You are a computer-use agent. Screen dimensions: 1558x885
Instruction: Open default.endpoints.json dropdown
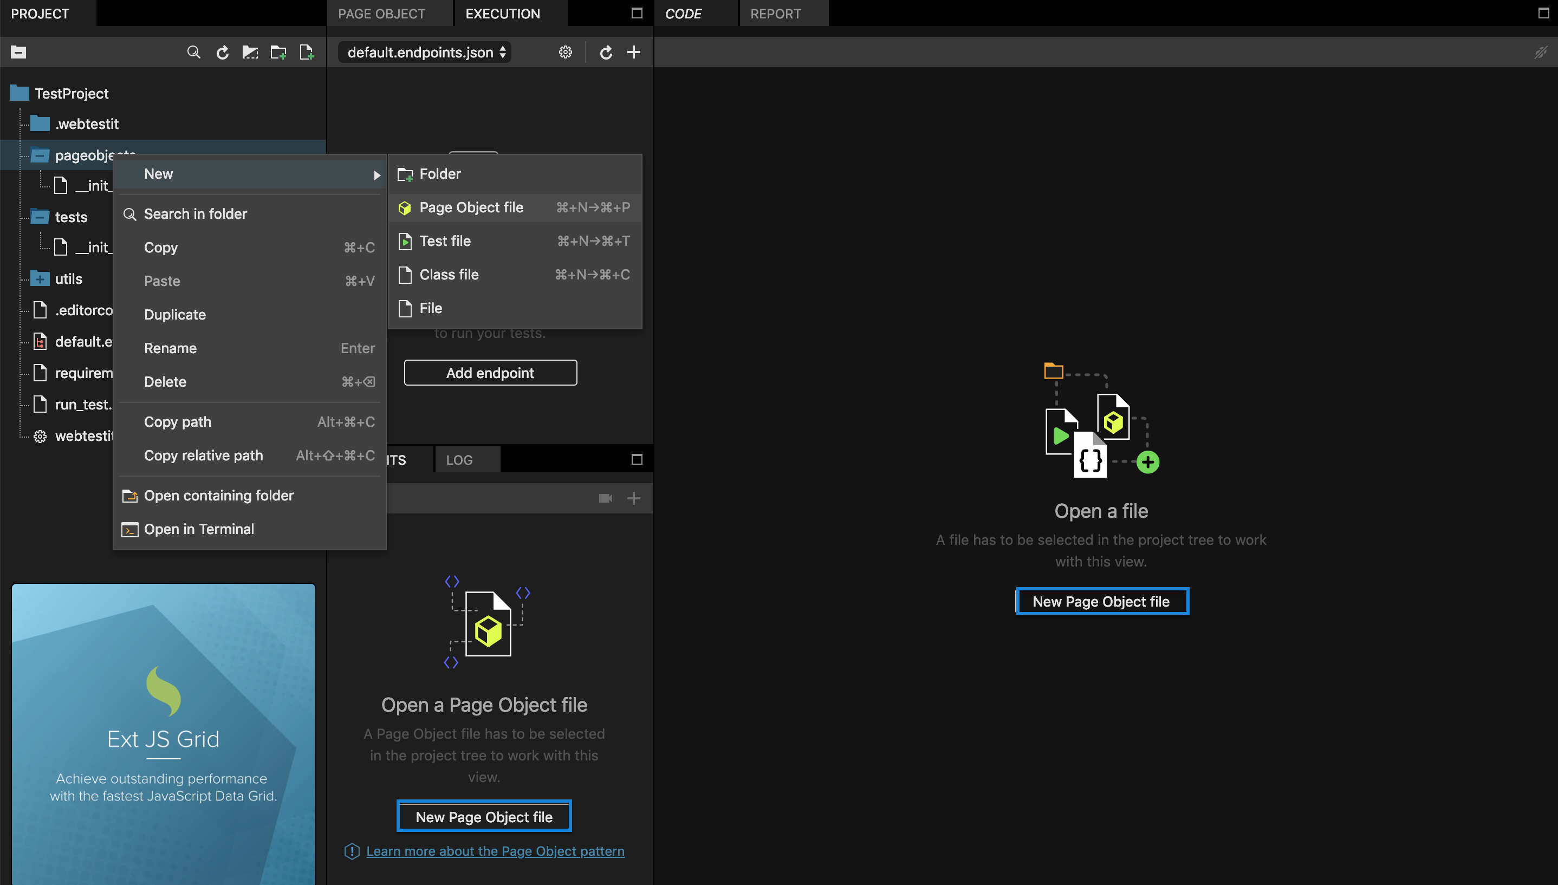pyautogui.click(x=425, y=53)
